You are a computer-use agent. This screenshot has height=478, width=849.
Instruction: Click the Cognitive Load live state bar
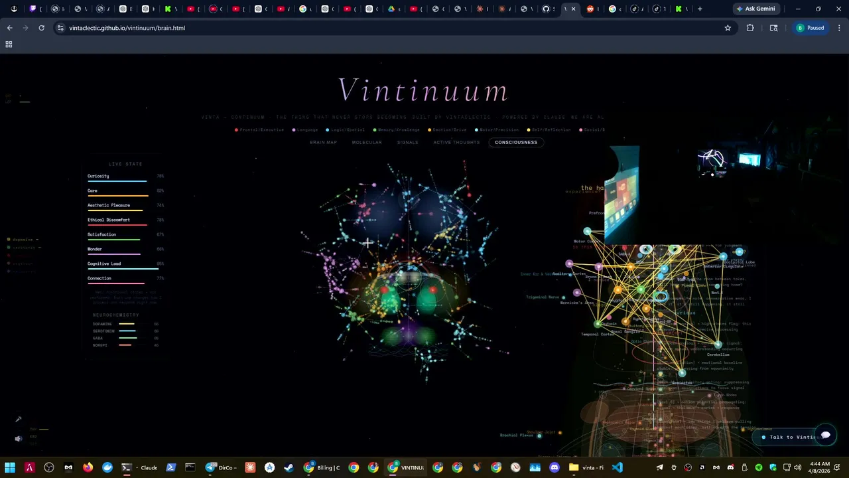tap(124, 269)
